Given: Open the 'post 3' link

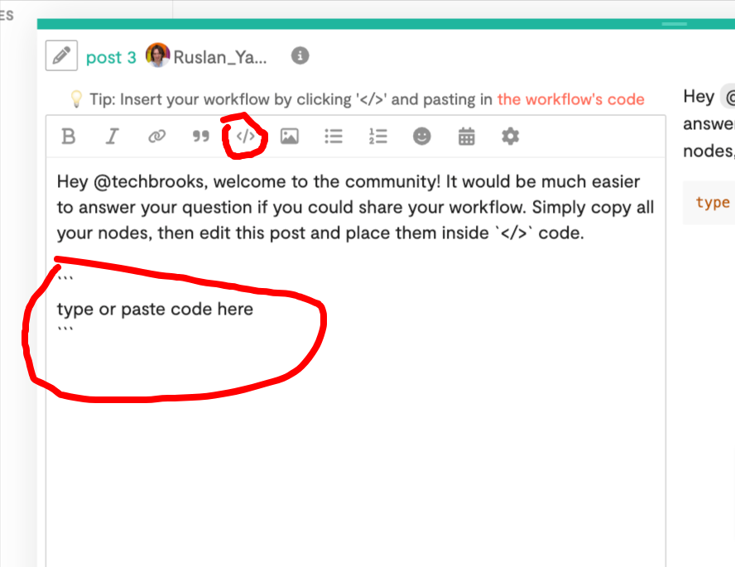Looking at the screenshot, I should (111, 58).
